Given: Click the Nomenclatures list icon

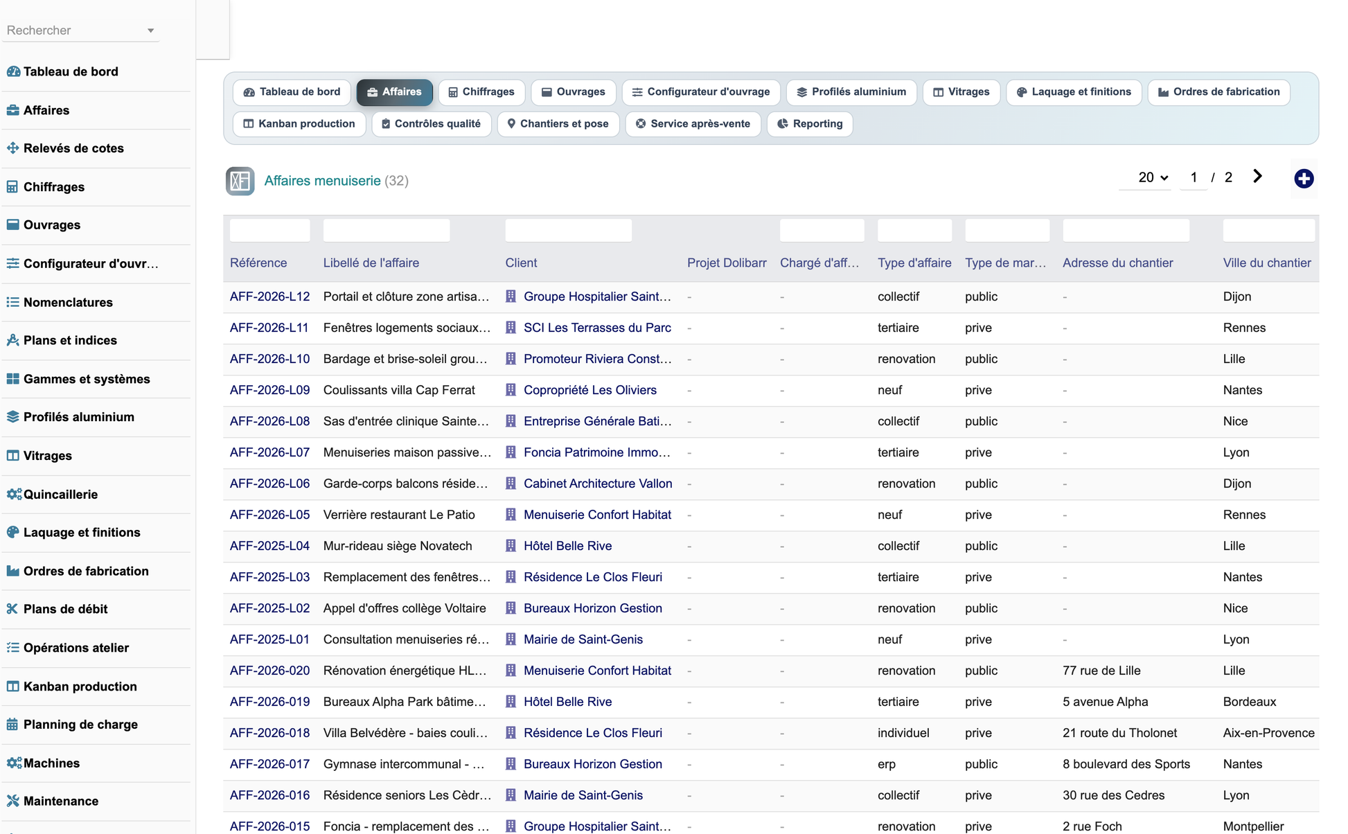Looking at the screenshot, I should tap(13, 302).
